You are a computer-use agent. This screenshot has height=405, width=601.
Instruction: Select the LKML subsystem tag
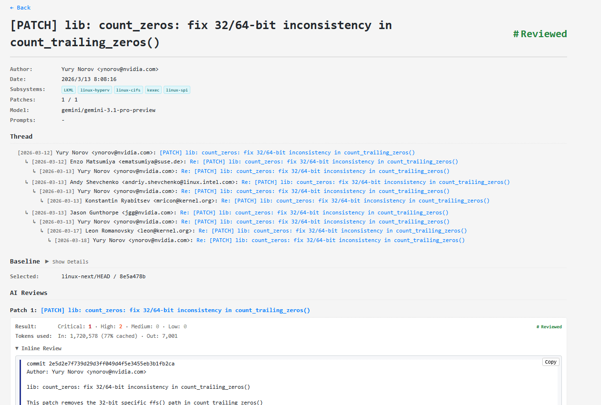click(69, 90)
